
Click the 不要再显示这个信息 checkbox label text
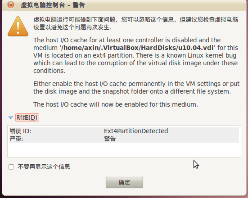44,166
